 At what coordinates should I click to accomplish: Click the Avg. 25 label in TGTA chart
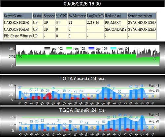[154, 91]
